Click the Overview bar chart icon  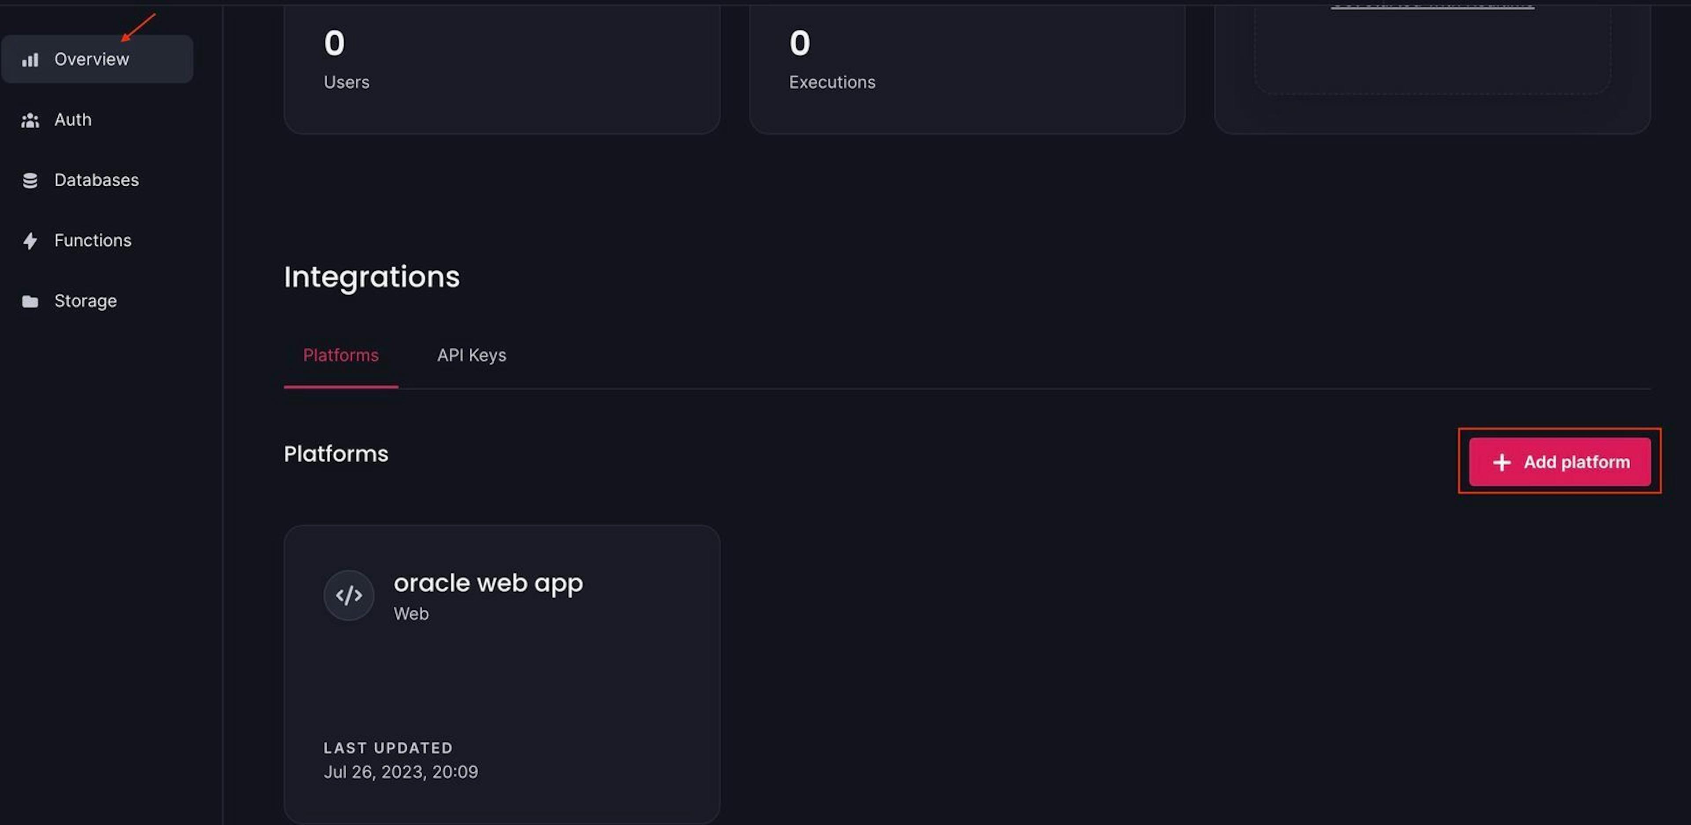pyautogui.click(x=30, y=60)
